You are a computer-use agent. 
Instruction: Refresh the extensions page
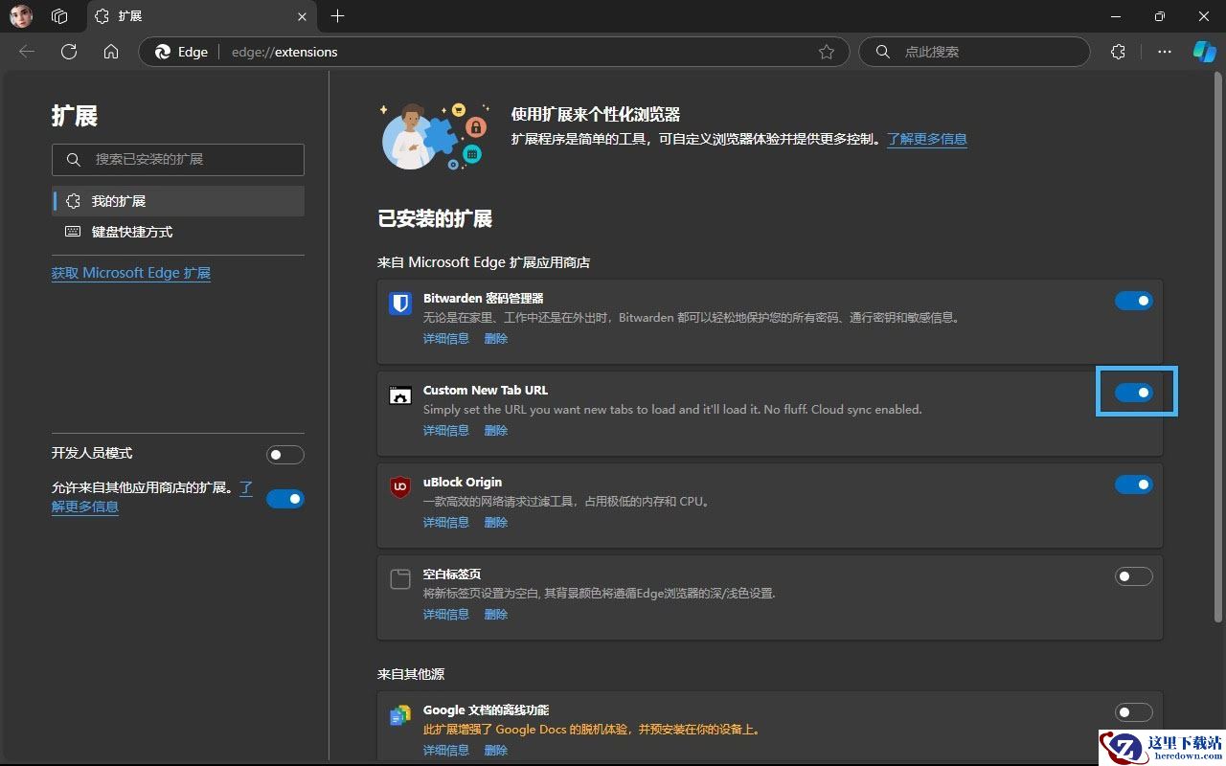pyautogui.click(x=69, y=52)
